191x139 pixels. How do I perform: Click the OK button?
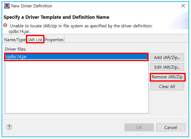[x=139, y=127]
